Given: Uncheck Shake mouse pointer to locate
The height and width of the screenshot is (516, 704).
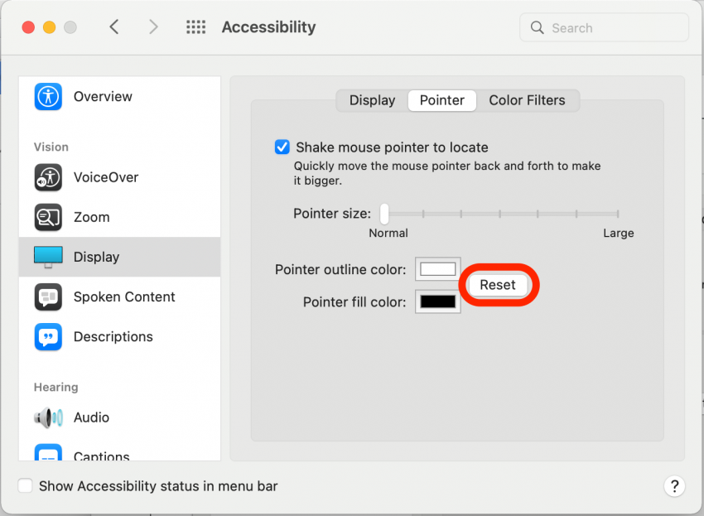Looking at the screenshot, I should click(x=282, y=147).
